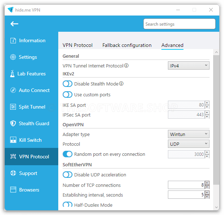Viewport: 224px width, 215px height.
Task: Increase Number of TCP connections stepper
Action: click(207, 183)
